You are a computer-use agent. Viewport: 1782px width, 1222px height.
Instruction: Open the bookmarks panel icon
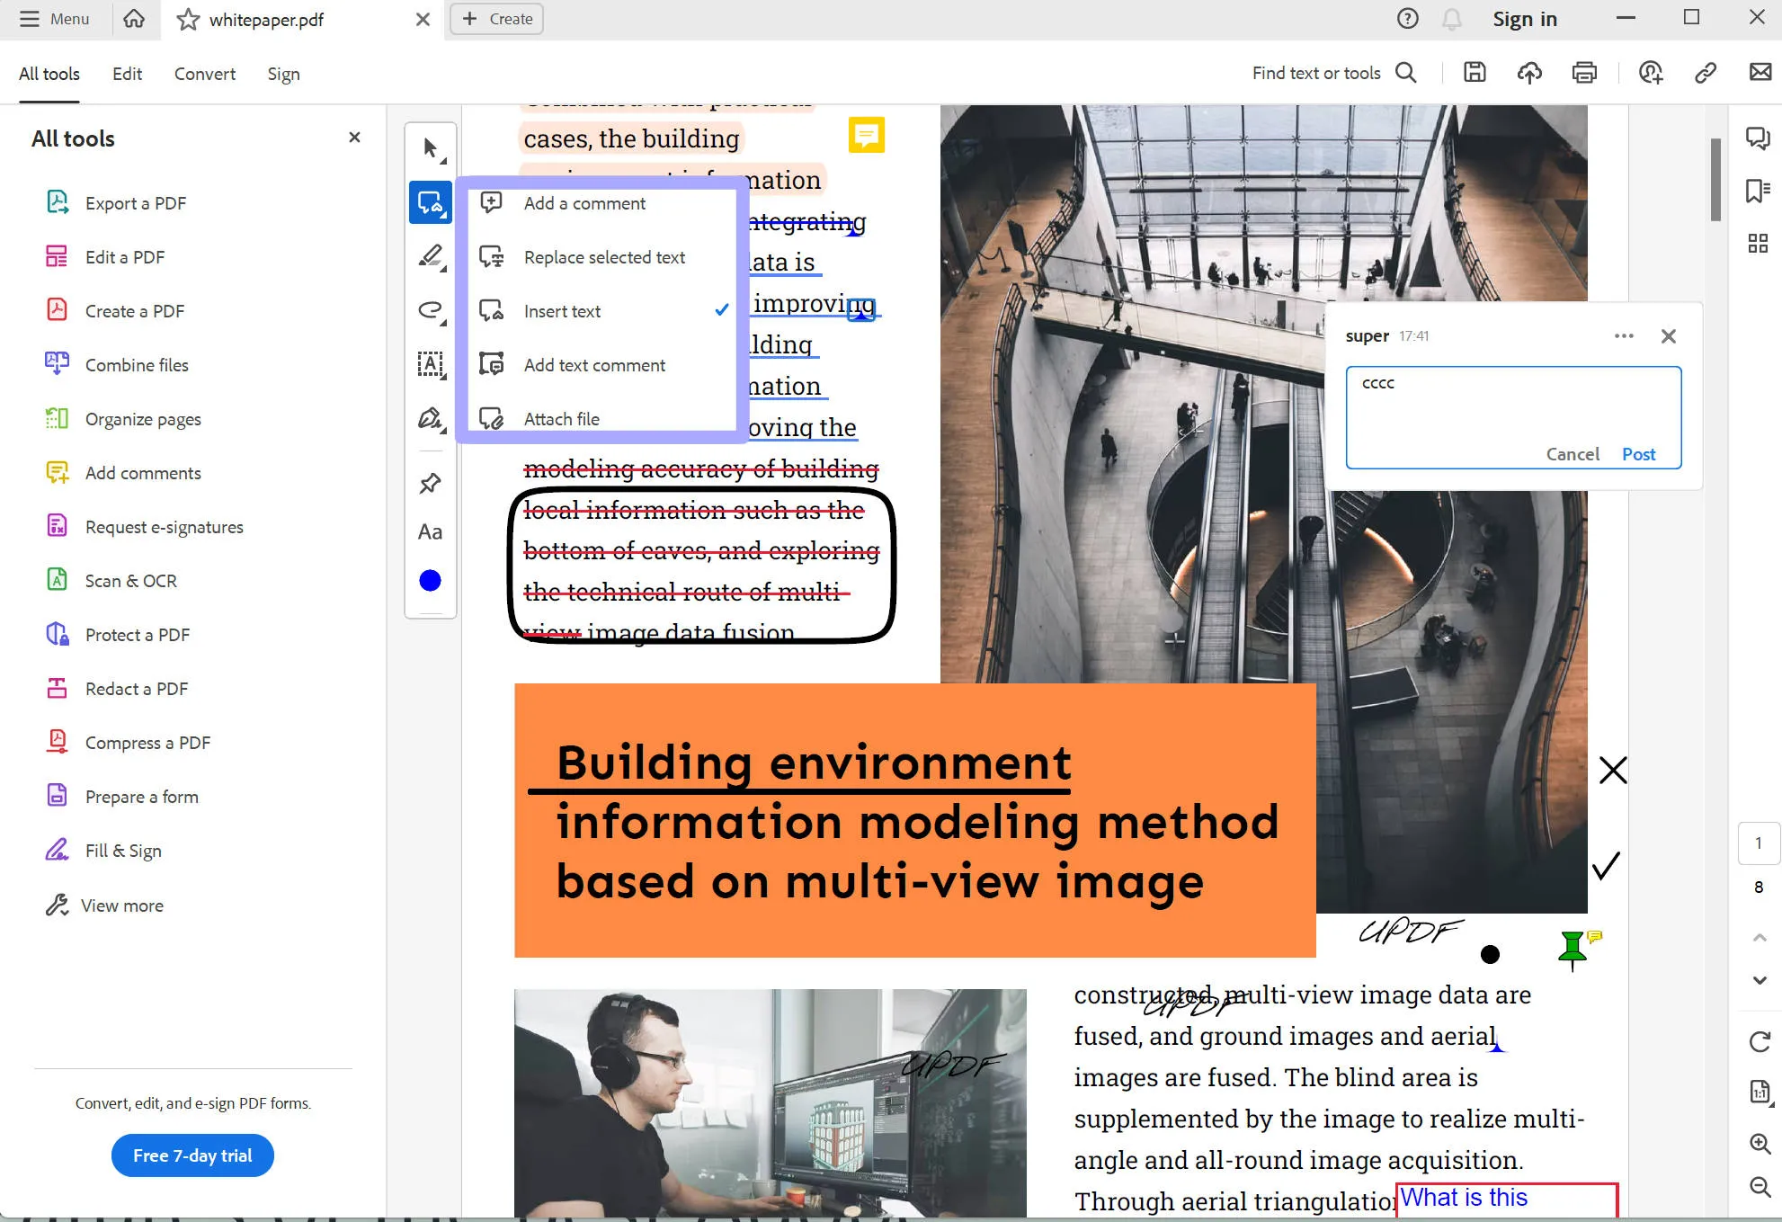[1758, 191]
